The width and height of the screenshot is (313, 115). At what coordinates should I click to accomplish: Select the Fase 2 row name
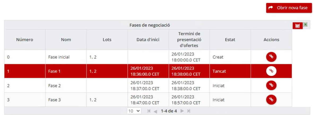click(x=54, y=86)
